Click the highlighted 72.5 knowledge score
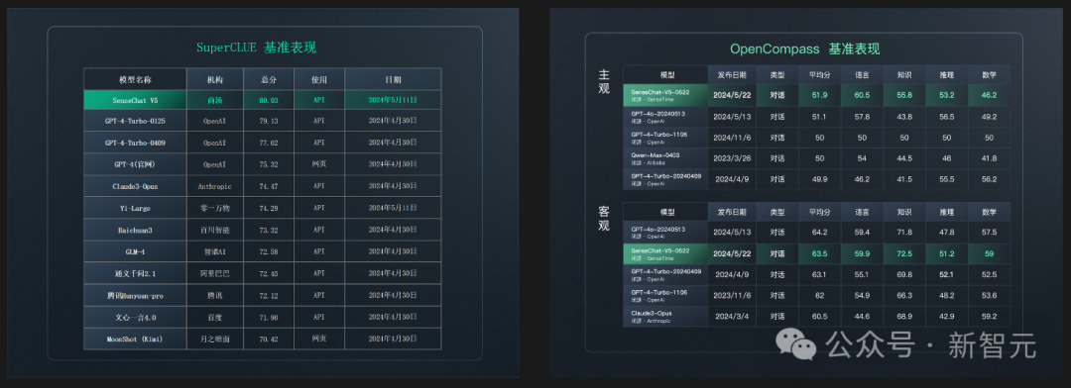 tap(904, 253)
